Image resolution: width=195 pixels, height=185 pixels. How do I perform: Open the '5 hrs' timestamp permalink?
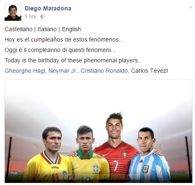[30, 17]
